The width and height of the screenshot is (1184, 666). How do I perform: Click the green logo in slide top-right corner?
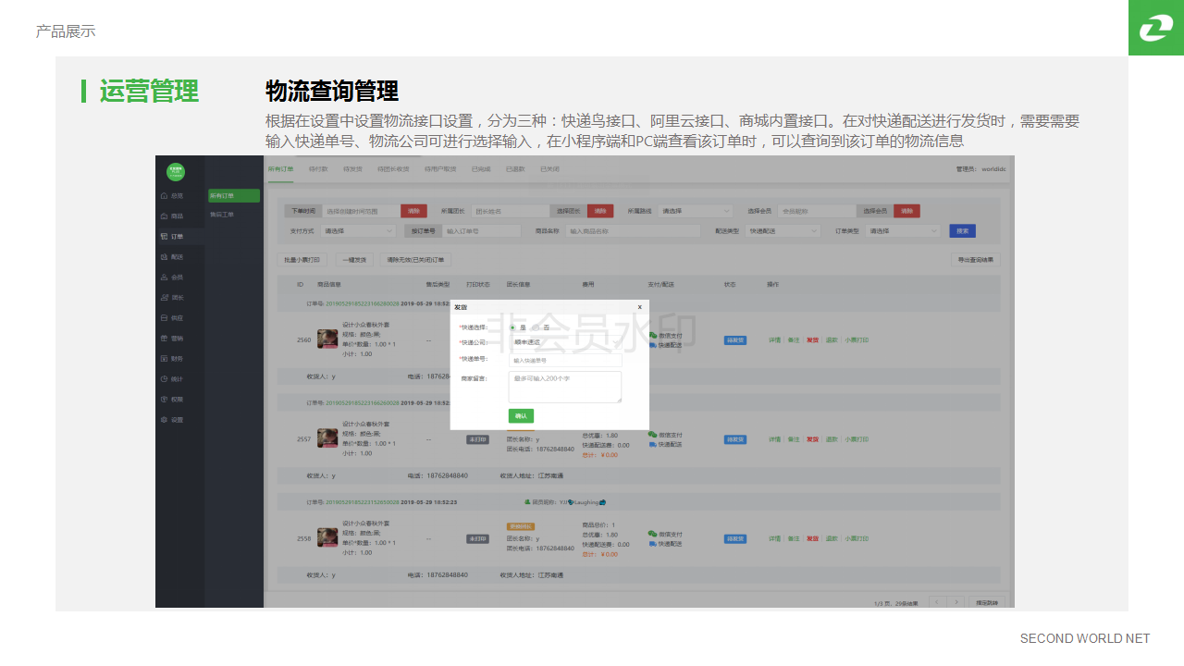tap(1156, 28)
